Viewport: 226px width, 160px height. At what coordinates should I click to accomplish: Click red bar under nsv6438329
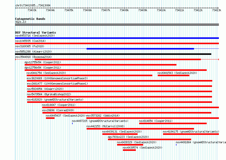[x=130, y=145]
